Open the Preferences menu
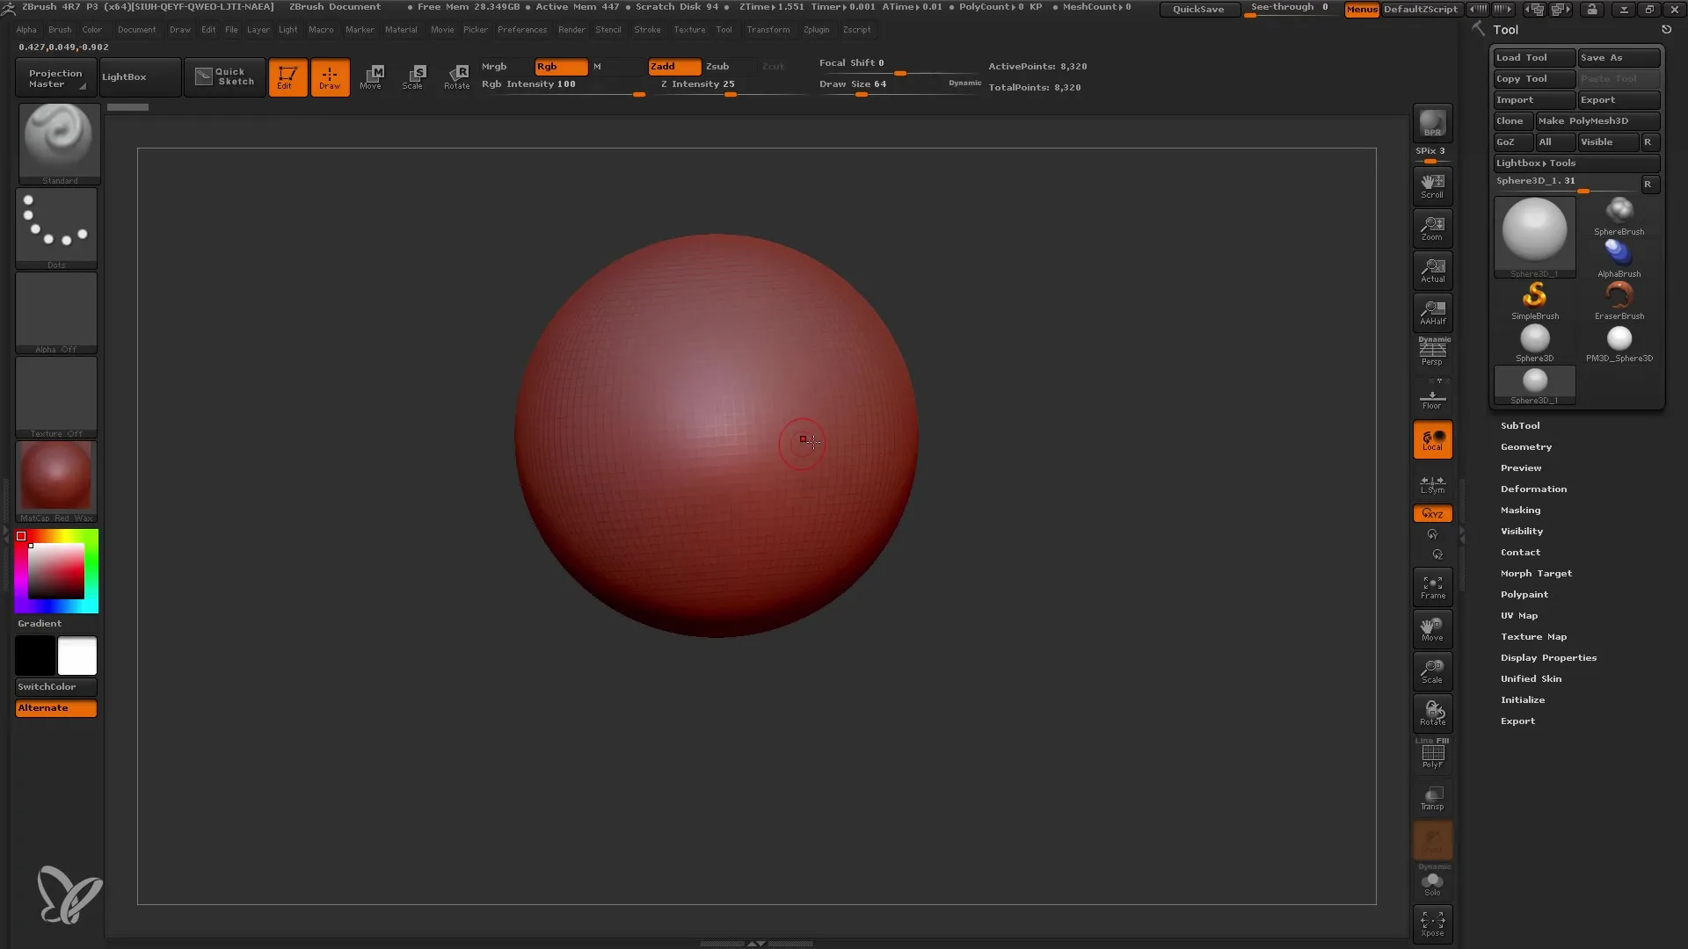The image size is (1688, 949). pyautogui.click(x=521, y=30)
